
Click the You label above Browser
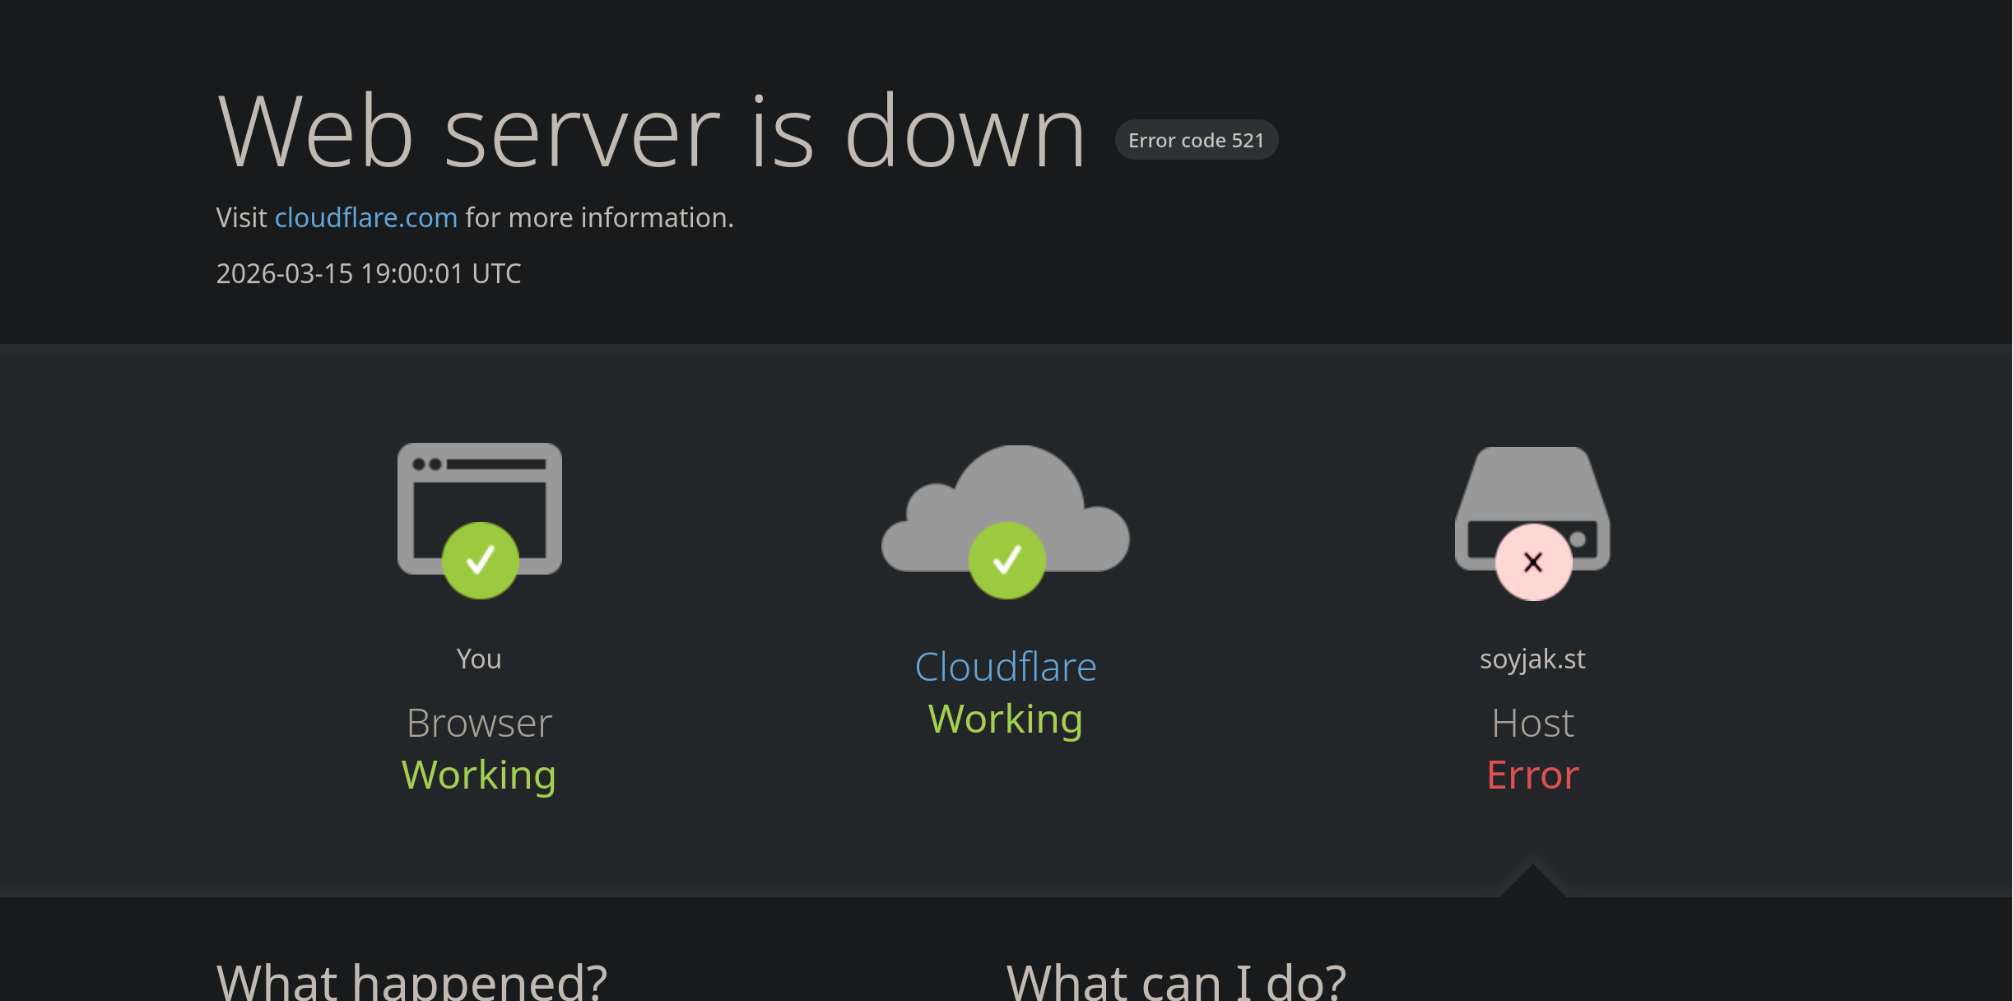click(x=479, y=659)
